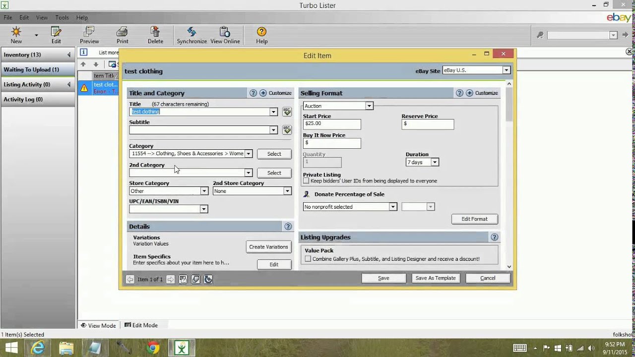Click the first icon after the next item arrow
Image resolution: width=635 pixels, height=357 pixels.
point(183,279)
